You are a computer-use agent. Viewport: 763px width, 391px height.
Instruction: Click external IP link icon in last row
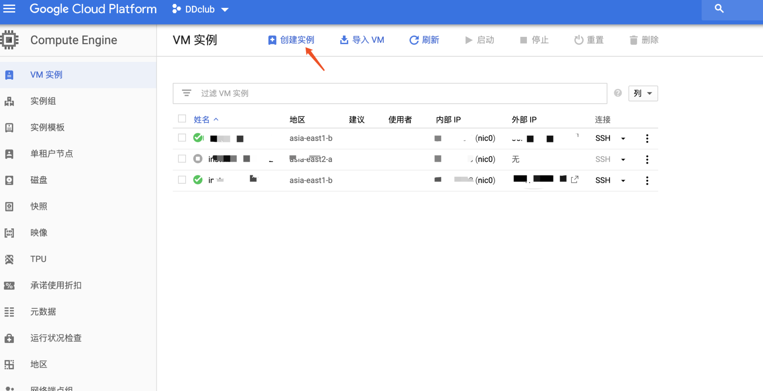(575, 180)
